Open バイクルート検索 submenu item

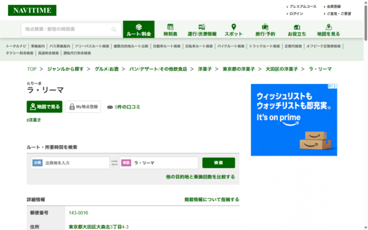pos(231,46)
